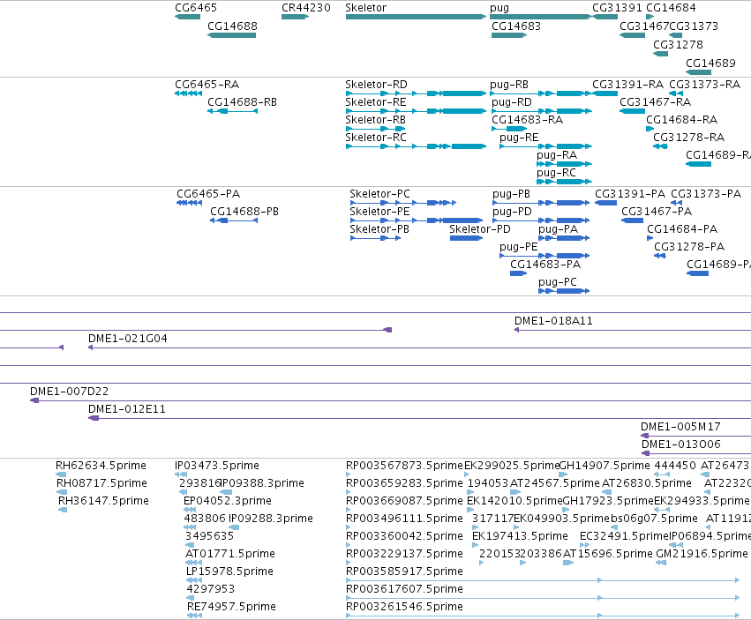The width and height of the screenshot is (751, 620).
Task: Select the pug-PB protein label
Action: 512,194
